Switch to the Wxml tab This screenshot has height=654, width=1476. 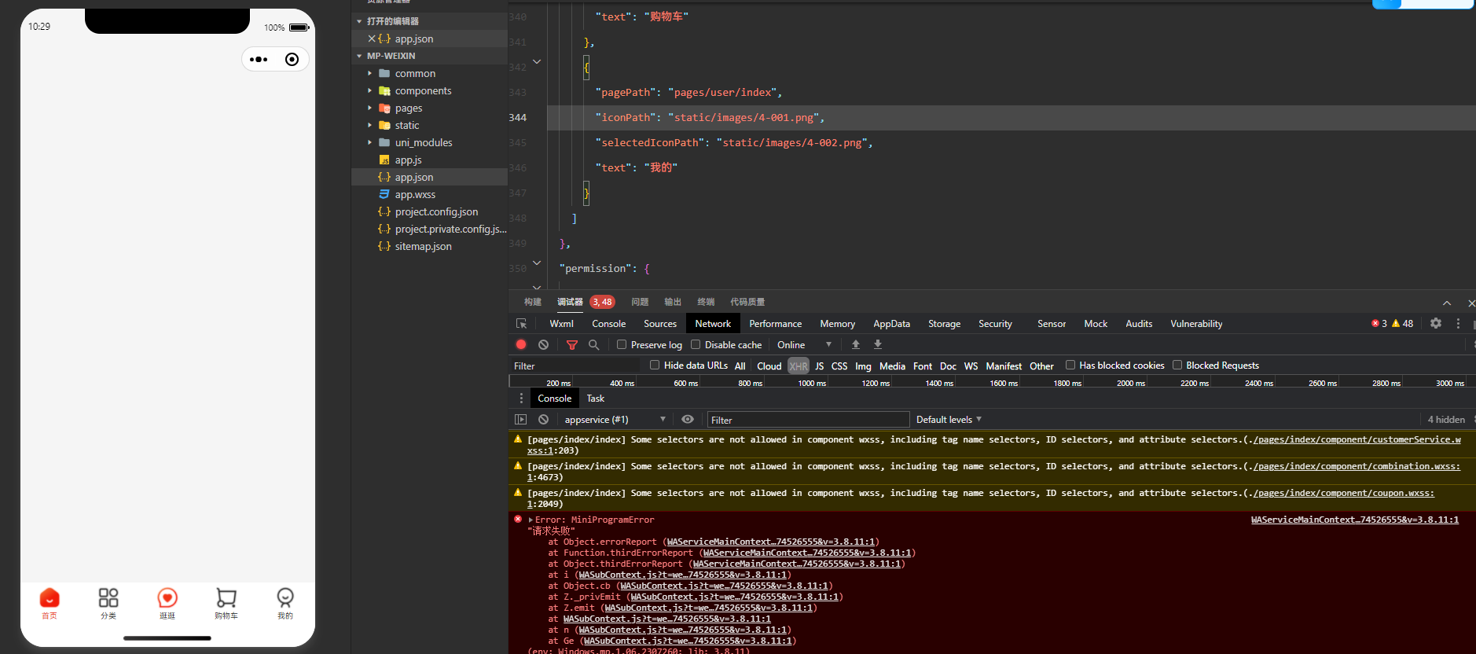[x=561, y=324]
